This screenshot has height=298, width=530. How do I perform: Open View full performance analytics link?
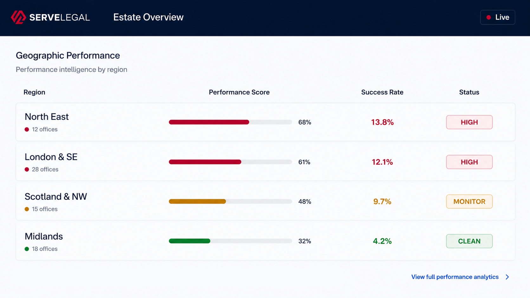pos(455,277)
